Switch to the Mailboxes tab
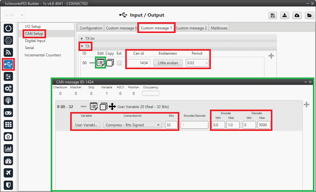The image size is (316, 192). point(219,28)
